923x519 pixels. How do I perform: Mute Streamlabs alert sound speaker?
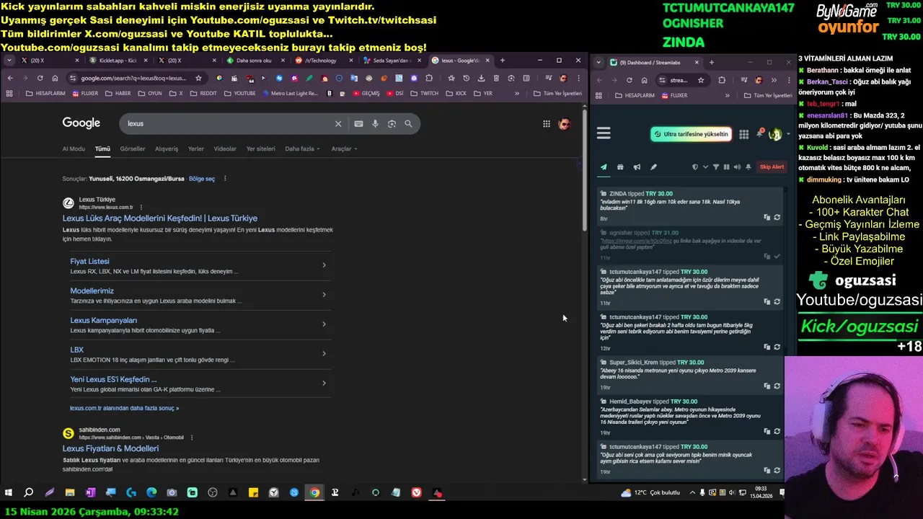(737, 167)
